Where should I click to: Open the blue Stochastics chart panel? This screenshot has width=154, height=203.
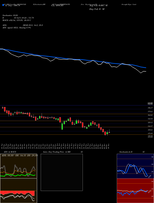coord(135,166)
